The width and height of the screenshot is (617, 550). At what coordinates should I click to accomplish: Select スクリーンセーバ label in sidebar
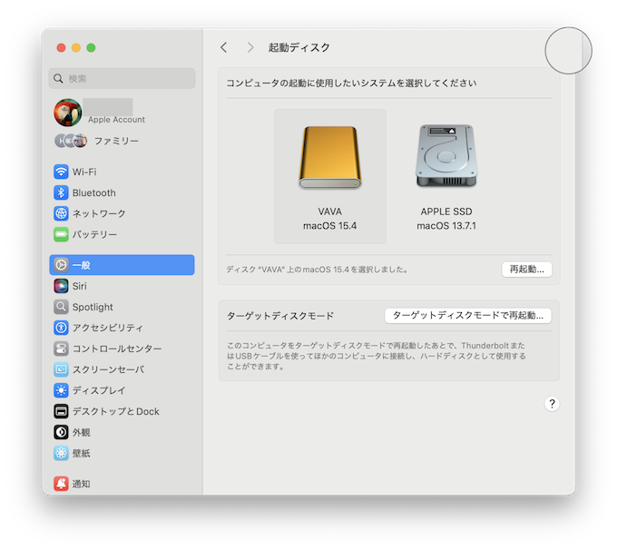(x=108, y=369)
